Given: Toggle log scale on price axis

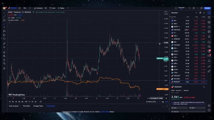Looking at the screenshot, I should [163, 102].
